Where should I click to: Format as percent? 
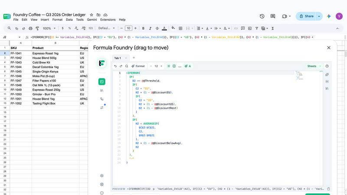[69, 28]
